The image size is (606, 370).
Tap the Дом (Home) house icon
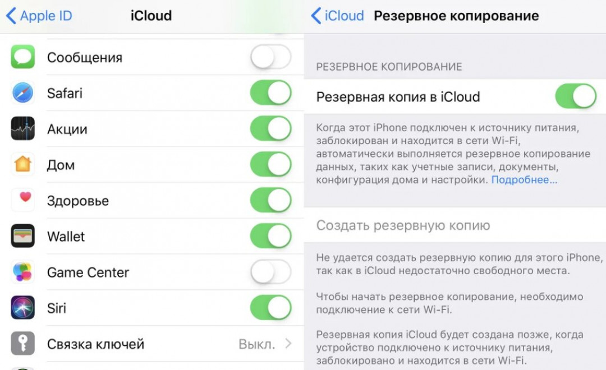tap(23, 165)
